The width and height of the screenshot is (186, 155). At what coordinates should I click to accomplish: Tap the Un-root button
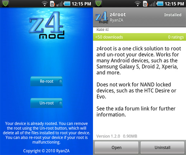(46, 103)
